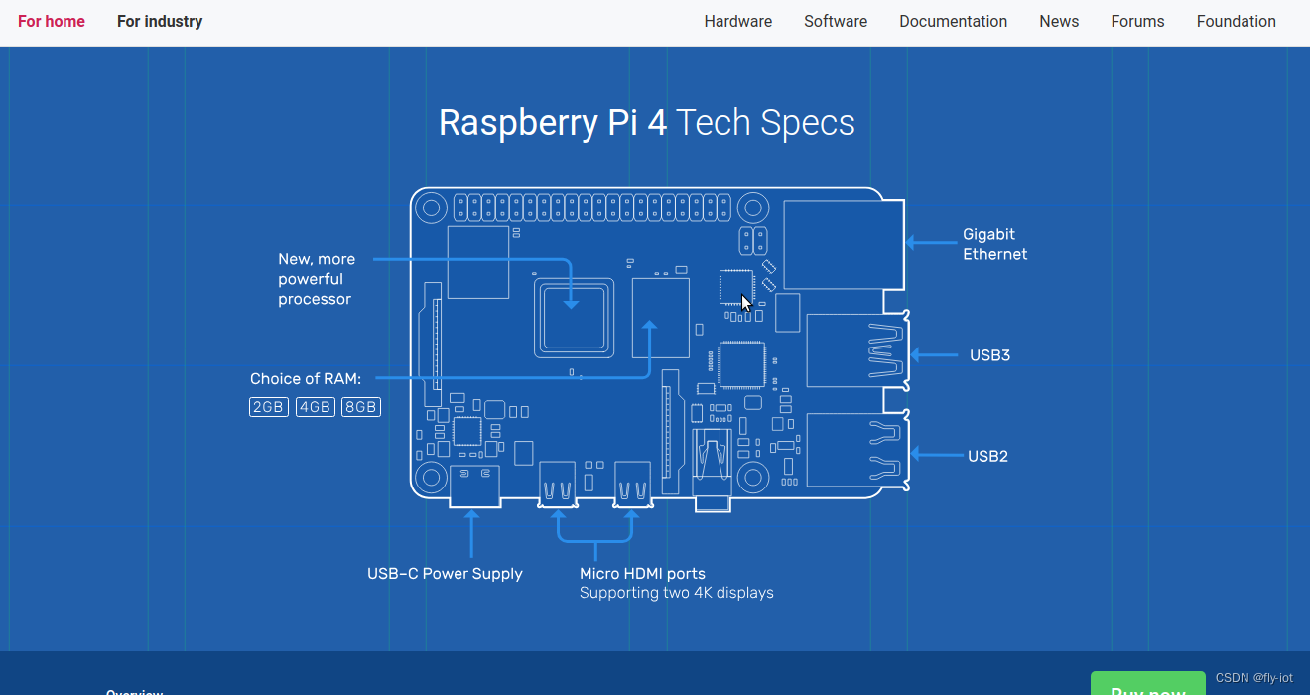Click the Raspberry Pi 4 Tech Specs heading
The image size is (1310, 695).
647,123
